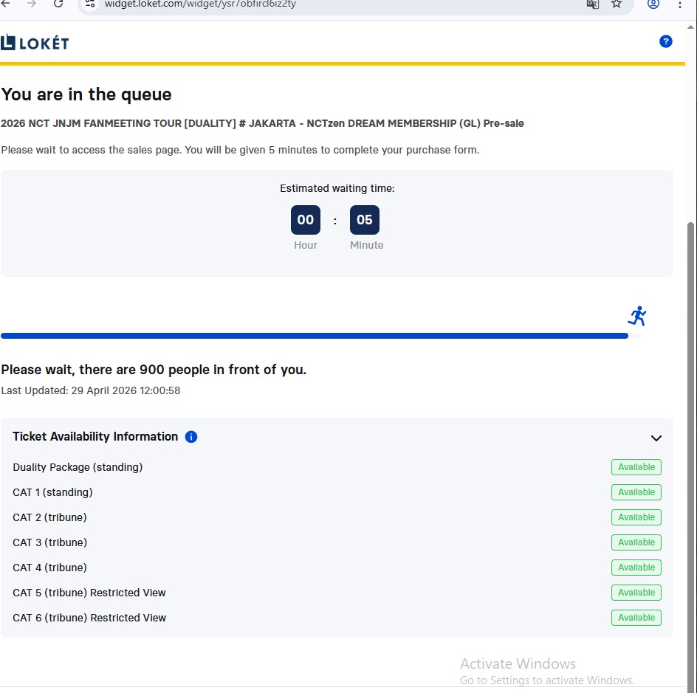Screen dimensions: 697x693
Task: Click the 'Last Updated: 29 April 2026 12:00:58' text
Action: point(91,390)
